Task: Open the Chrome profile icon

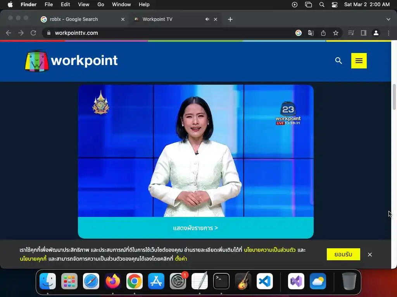Action: [376, 33]
